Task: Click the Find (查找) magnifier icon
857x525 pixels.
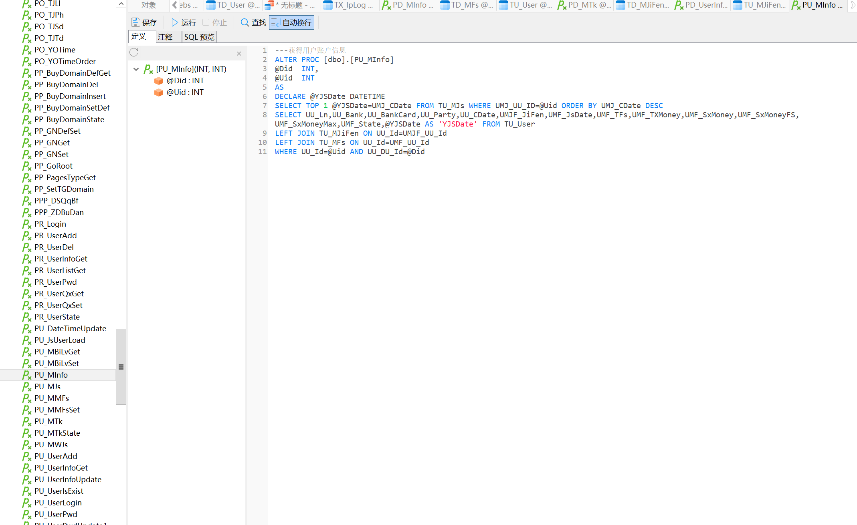Action: click(x=245, y=22)
